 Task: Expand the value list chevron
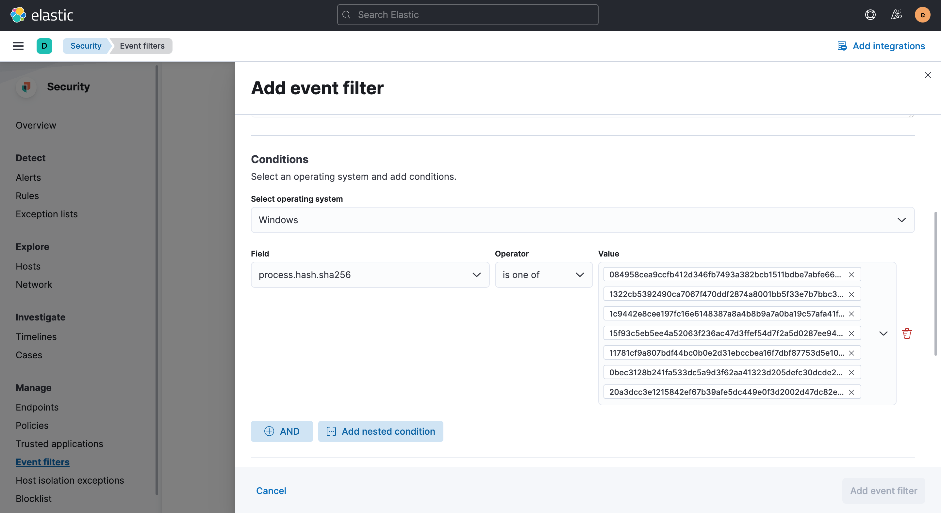coord(883,334)
